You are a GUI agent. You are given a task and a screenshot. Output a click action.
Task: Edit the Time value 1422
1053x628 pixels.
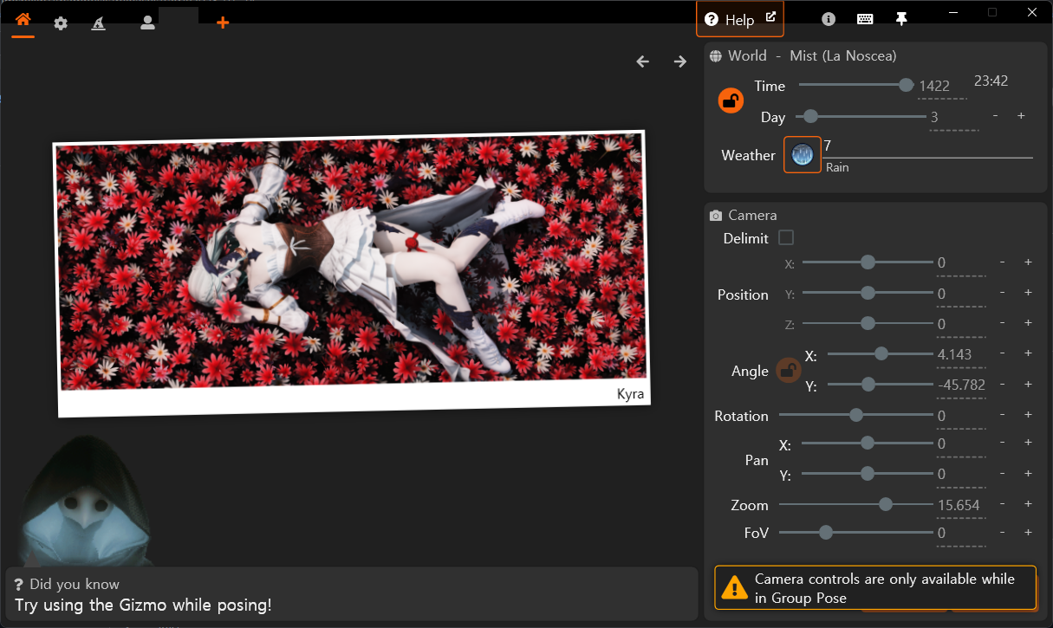coord(942,86)
